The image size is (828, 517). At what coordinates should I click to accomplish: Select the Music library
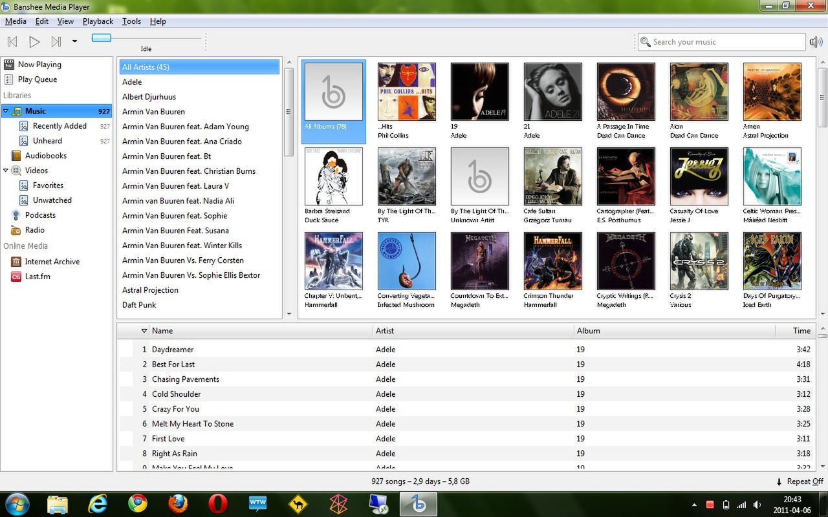coord(57,111)
